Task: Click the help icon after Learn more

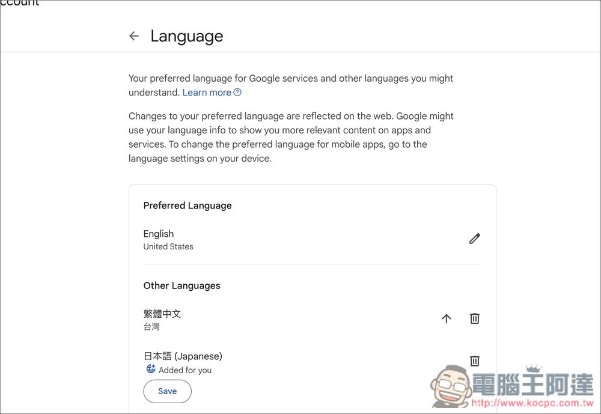Action: point(237,93)
